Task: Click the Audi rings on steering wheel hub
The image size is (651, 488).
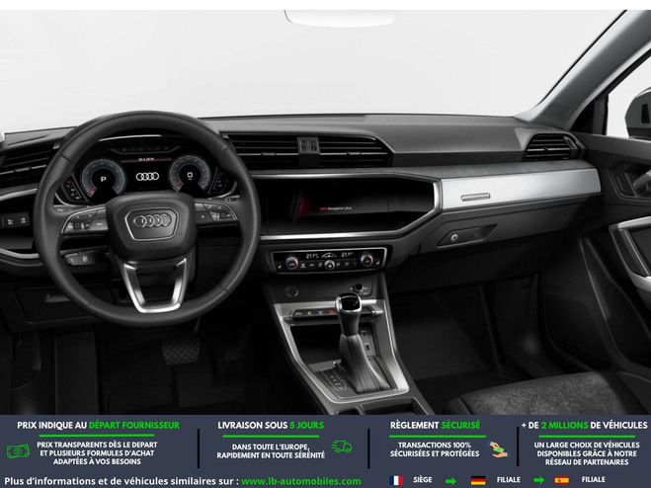Action: 151,221
